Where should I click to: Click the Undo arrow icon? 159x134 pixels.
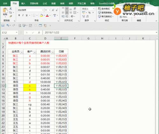click(8, 25)
